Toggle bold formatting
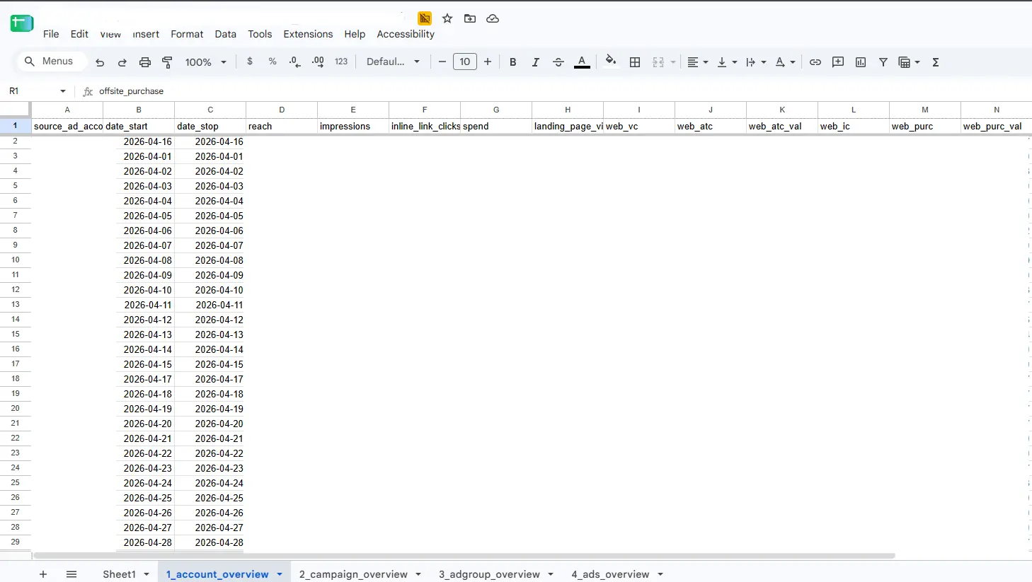Viewport: 1032px width, 582px height. [x=513, y=62]
